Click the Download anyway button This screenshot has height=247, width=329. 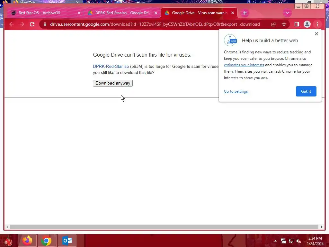pyautogui.click(x=113, y=83)
